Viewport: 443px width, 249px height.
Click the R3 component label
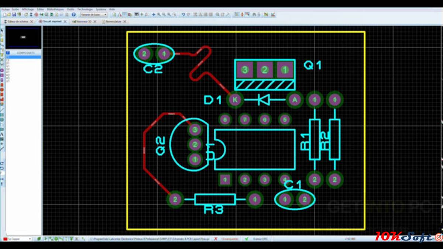point(214,210)
